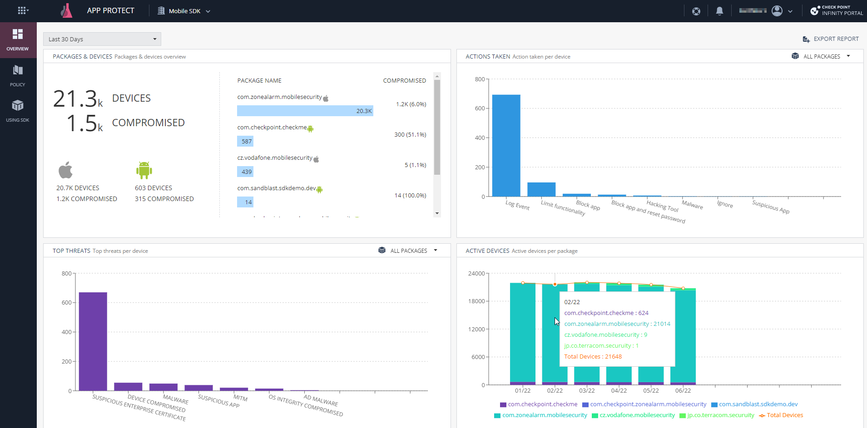Click the Export Report button
Viewport: 867px width, 428px height.
(831, 39)
